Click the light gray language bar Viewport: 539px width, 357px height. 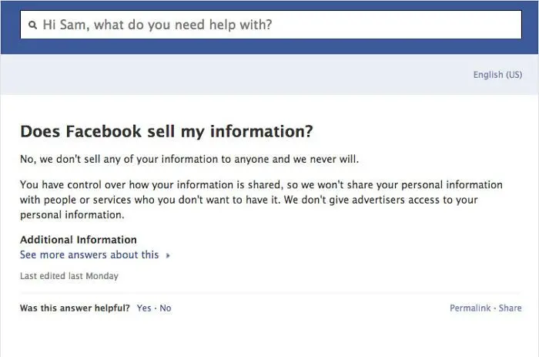pyautogui.click(x=231, y=75)
